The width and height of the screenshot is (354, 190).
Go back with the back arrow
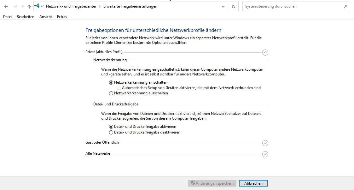tap(6, 6)
